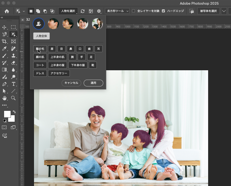Image resolution: width=231 pixels, height=186 pixels.
Task: Toggle the 上半身の服 selection option
Action: coord(57,65)
